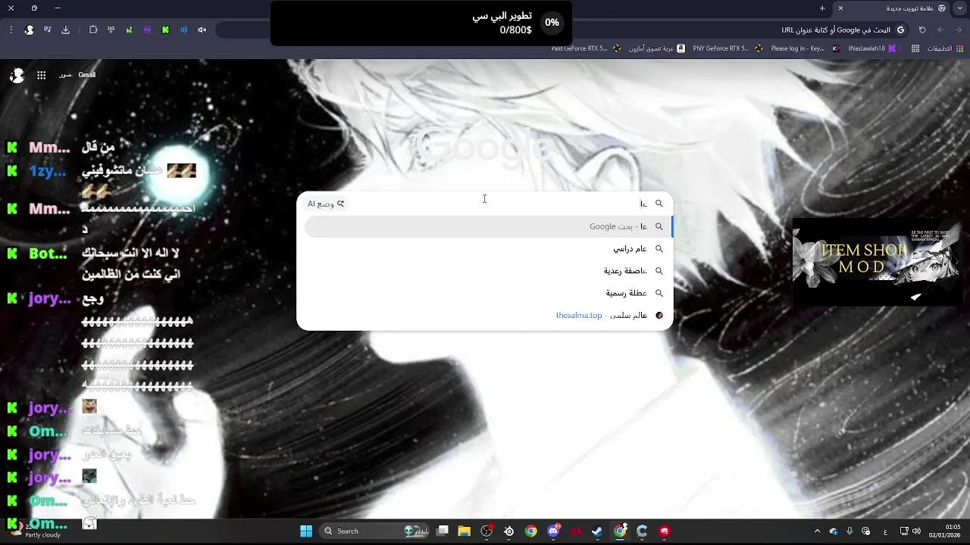
Task: Click the tab groups grid icon in bookmarks bar
Action: 915,48
